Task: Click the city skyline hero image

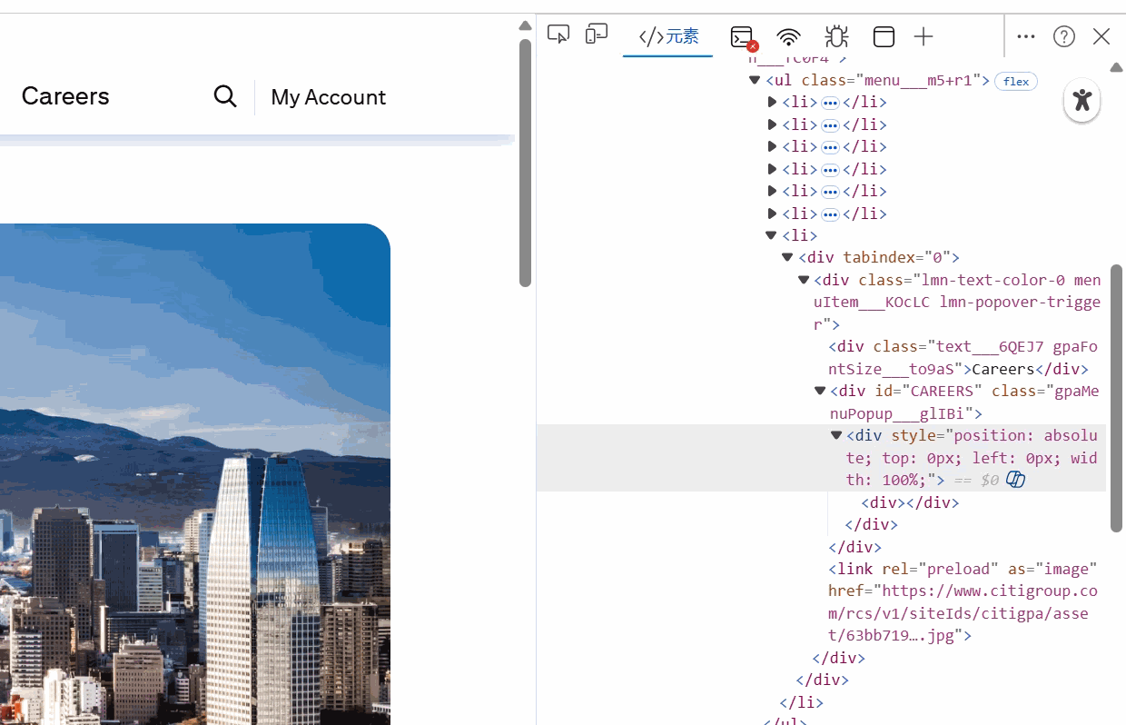Action: coord(195,473)
